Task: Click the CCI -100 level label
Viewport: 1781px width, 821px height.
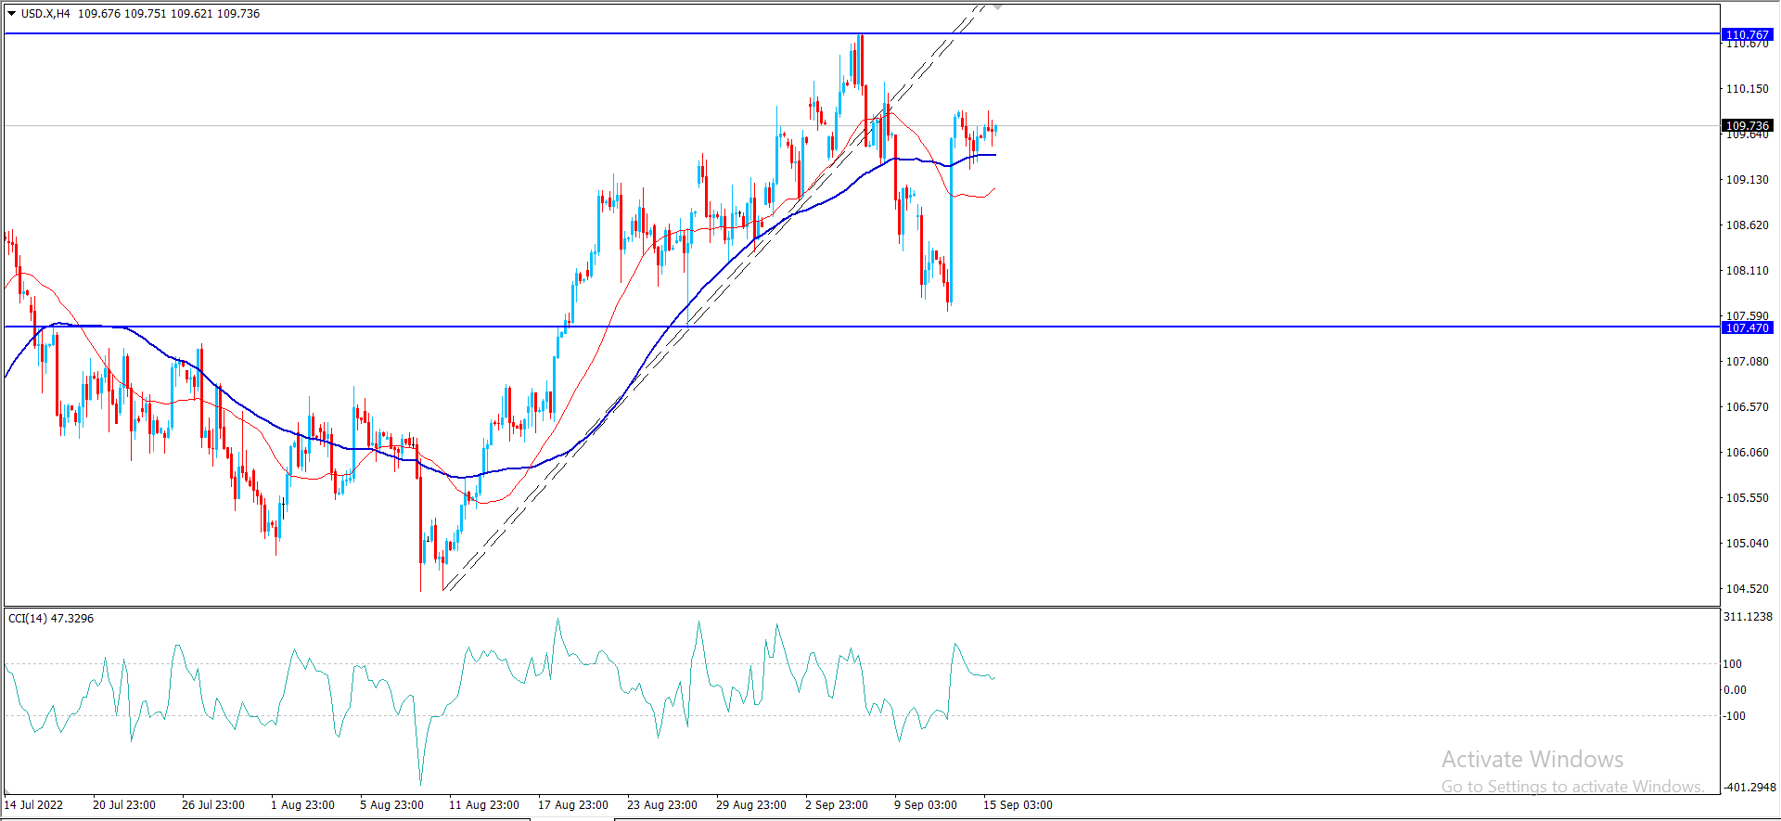Action: point(1734,715)
